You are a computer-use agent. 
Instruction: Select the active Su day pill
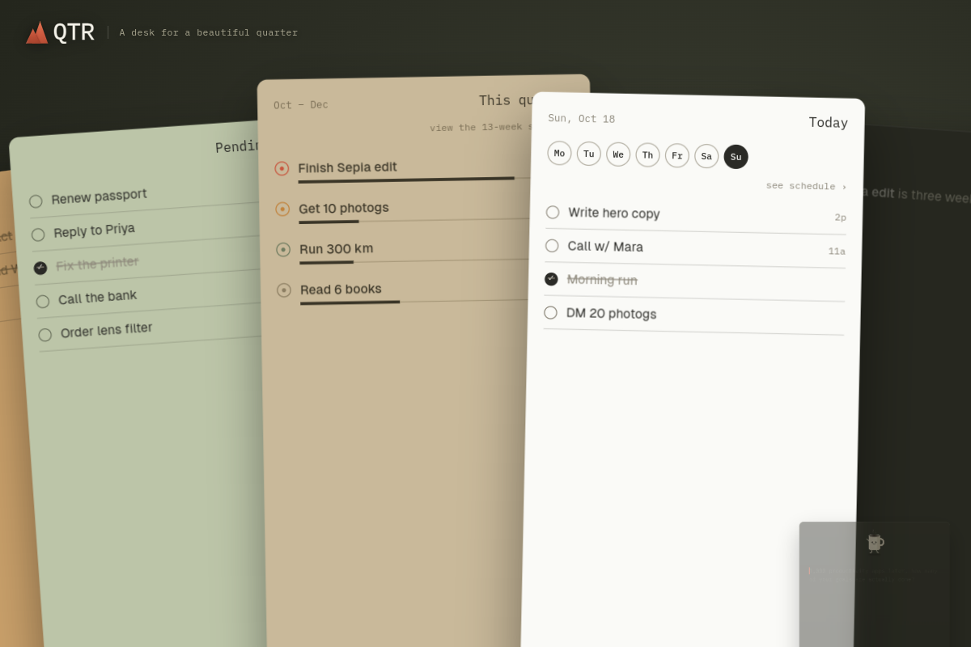(736, 157)
